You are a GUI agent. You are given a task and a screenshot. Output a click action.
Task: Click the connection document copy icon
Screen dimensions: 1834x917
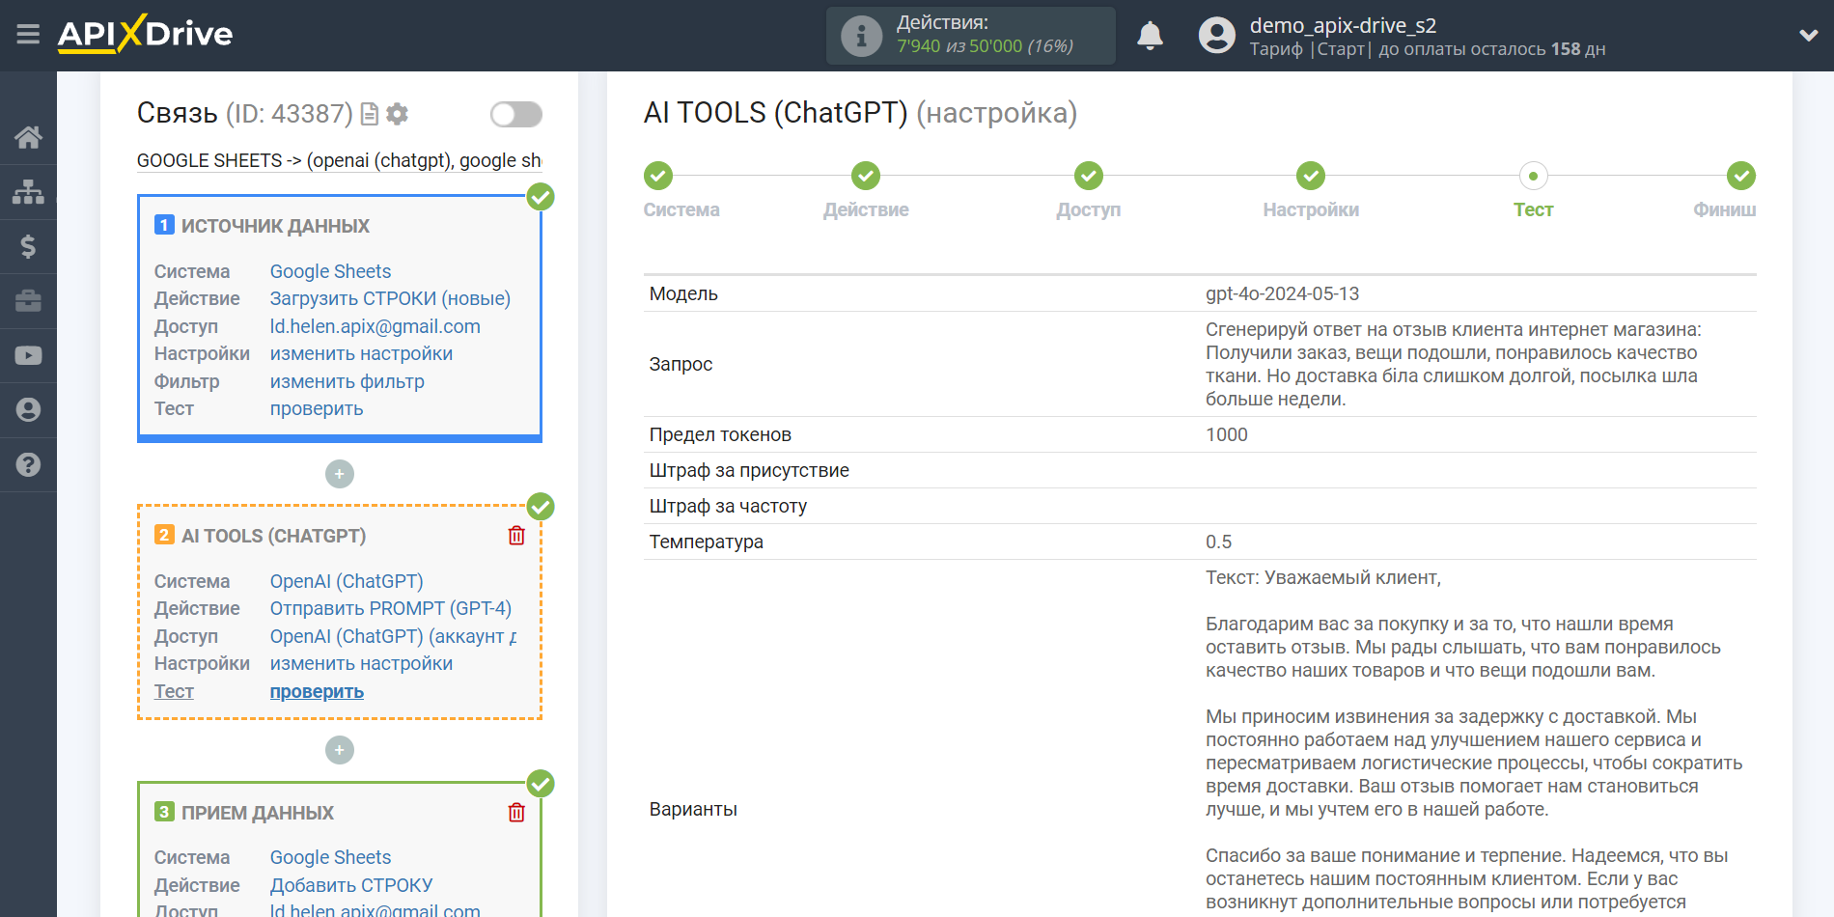click(369, 114)
